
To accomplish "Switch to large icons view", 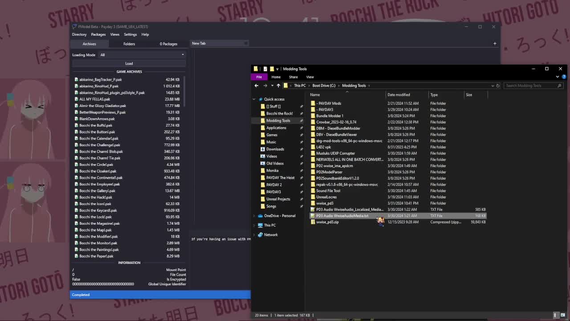I will click(563, 315).
